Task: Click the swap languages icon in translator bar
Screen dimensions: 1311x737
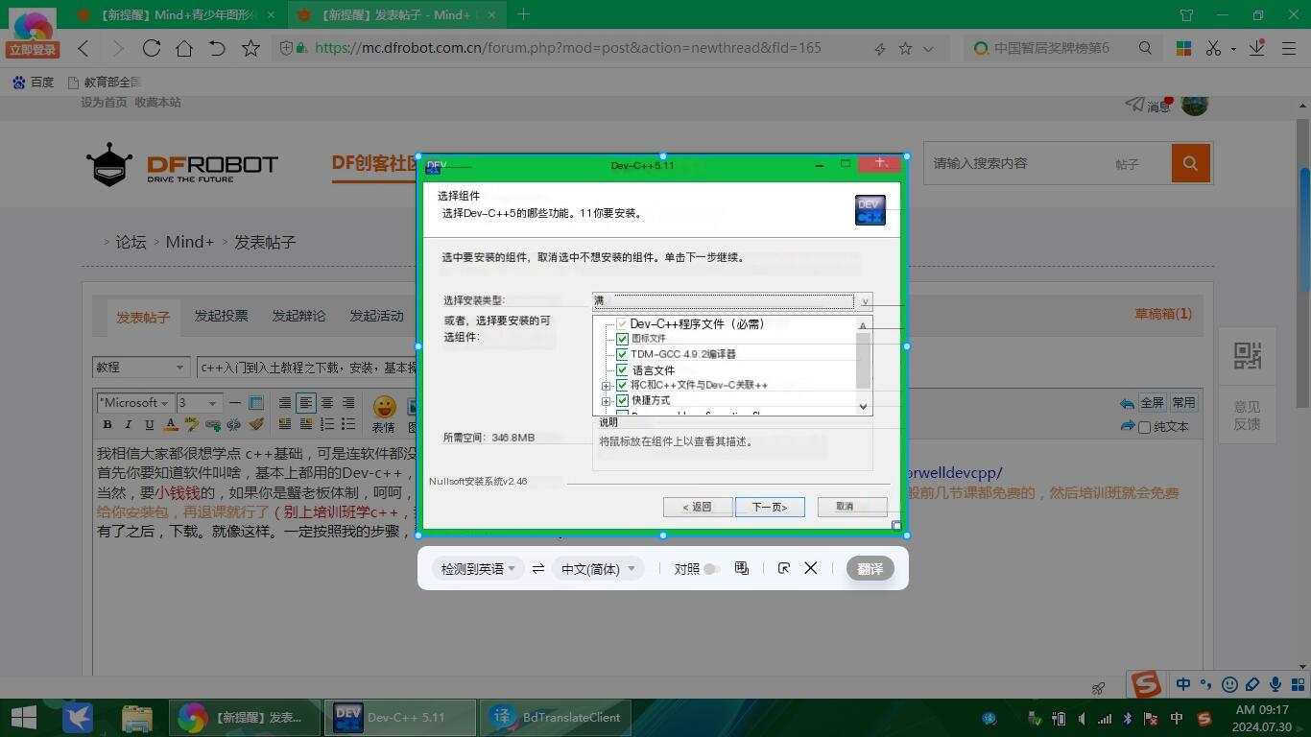Action: (x=538, y=569)
